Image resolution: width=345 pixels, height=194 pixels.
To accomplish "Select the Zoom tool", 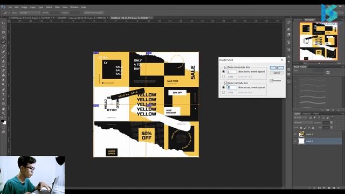I will 3,114.
